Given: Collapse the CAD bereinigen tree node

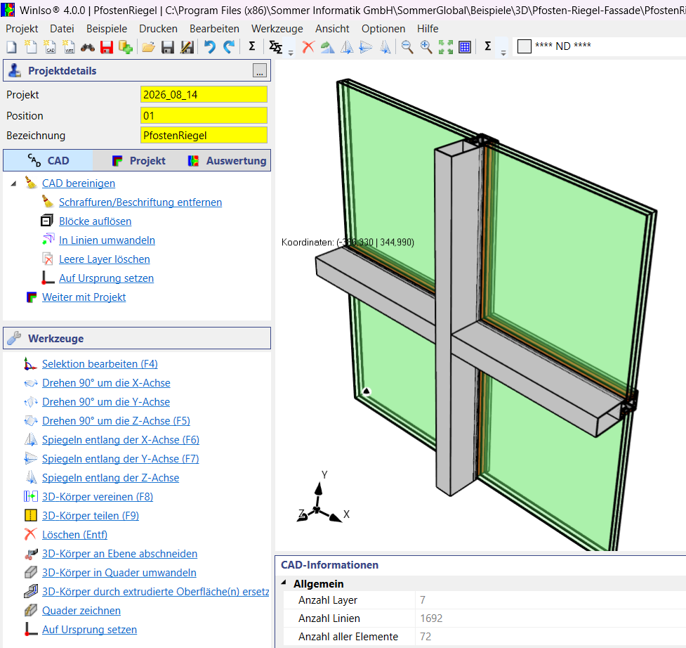Looking at the screenshot, I should 13,183.
